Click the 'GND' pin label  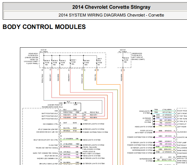click(x=56, y=111)
